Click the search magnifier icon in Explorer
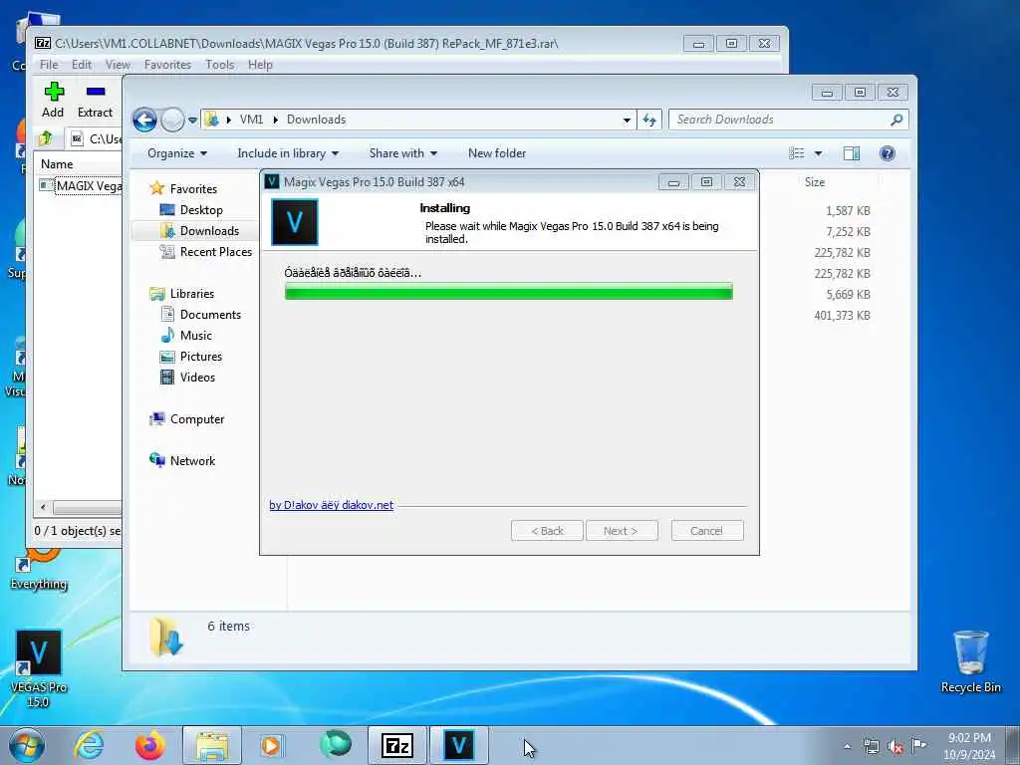 896,120
